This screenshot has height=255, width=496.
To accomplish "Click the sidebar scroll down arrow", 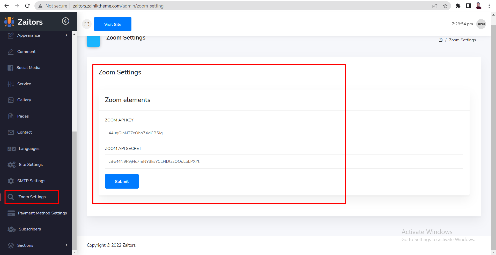I will (75, 252).
